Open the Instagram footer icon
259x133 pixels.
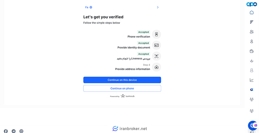[21, 131]
